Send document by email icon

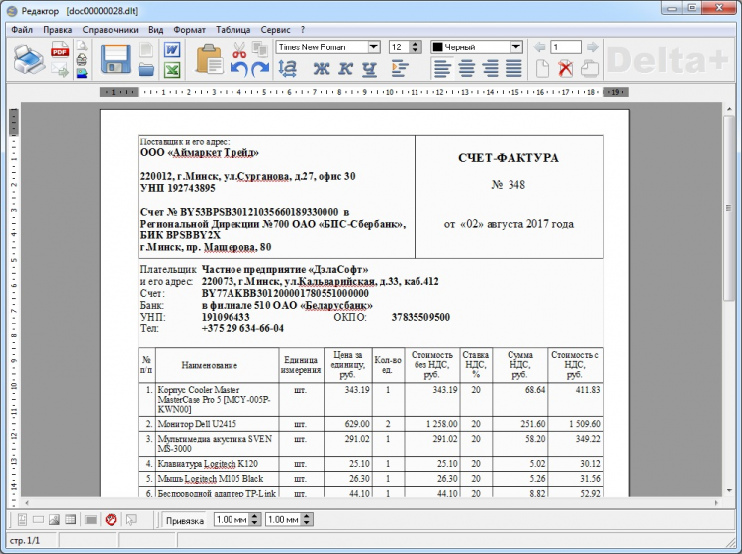[x=60, y=71]
